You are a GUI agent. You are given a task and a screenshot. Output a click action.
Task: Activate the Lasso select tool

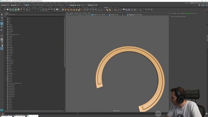2,18
